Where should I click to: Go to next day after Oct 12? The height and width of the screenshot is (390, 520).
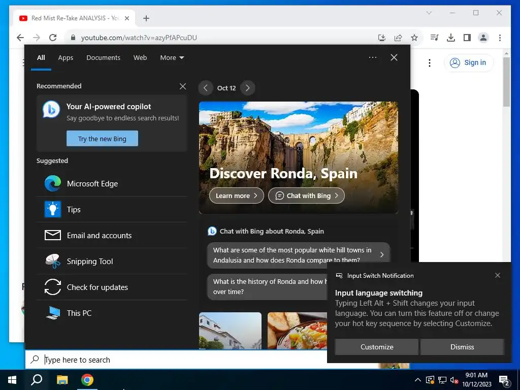247,88
